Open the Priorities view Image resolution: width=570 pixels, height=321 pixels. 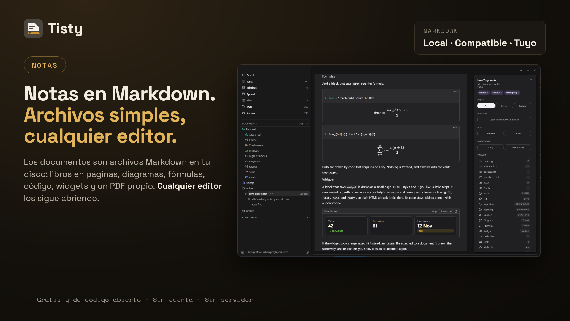pos(275,88)
